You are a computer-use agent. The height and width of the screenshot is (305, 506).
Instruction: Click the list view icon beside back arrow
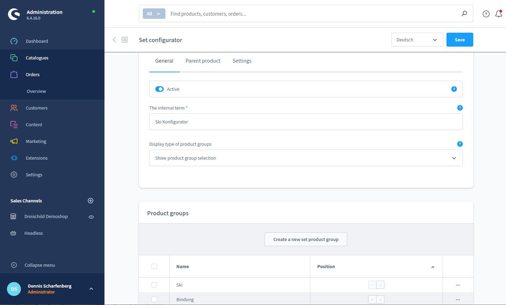[x=125, y=40]
